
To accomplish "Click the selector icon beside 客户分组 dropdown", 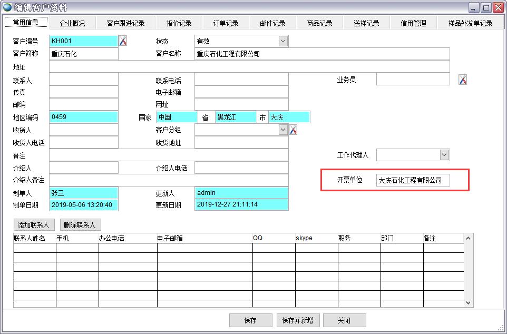I will coord(293,130).
